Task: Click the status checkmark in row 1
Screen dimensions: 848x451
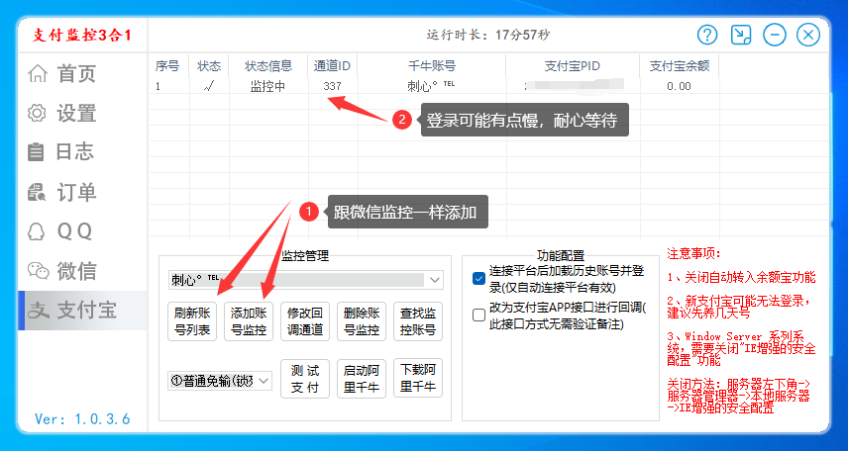Action: [x=209, y=86]
